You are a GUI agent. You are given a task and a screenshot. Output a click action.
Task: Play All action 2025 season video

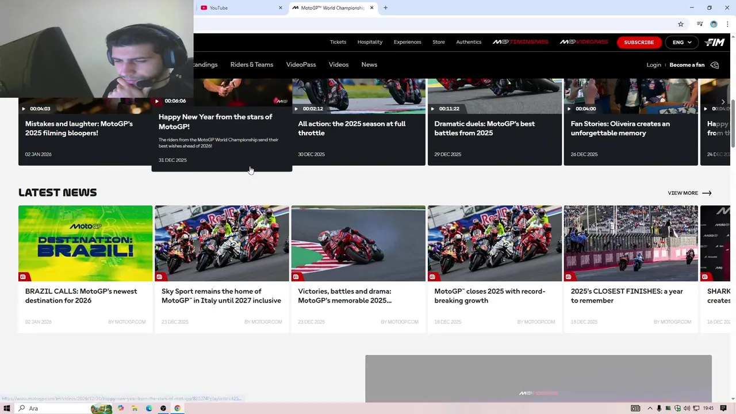pos(296,109)
